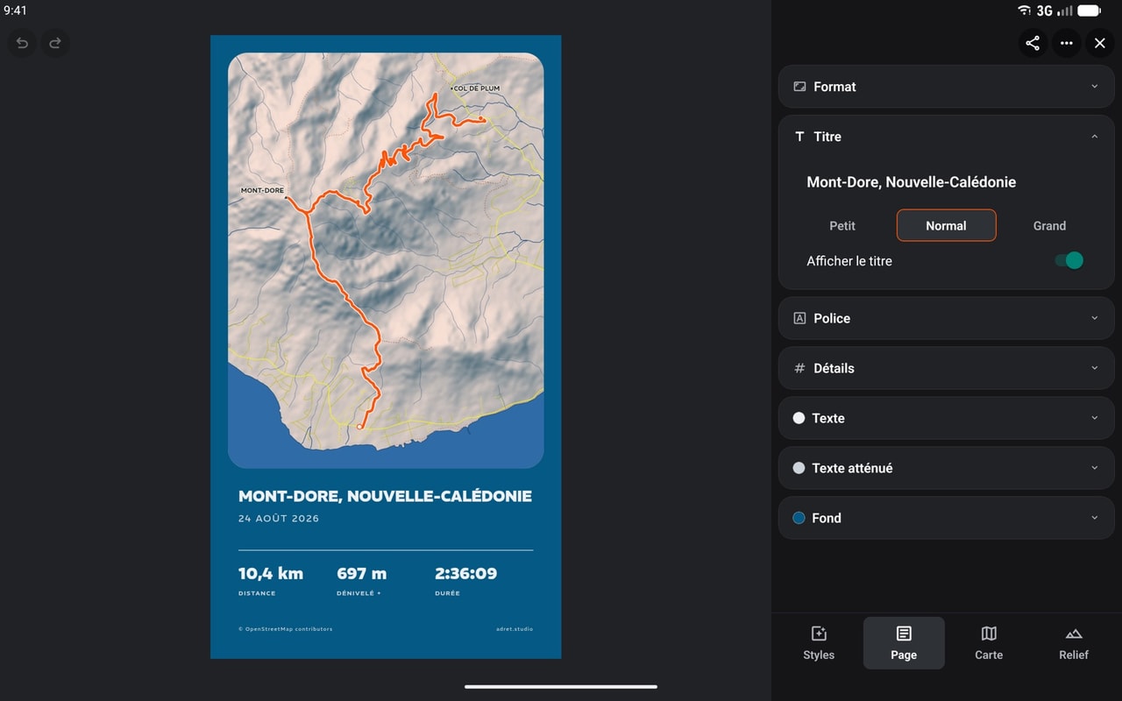Expand the Format section
This screenshot has width=1122, height=701.
click(947, 87)
